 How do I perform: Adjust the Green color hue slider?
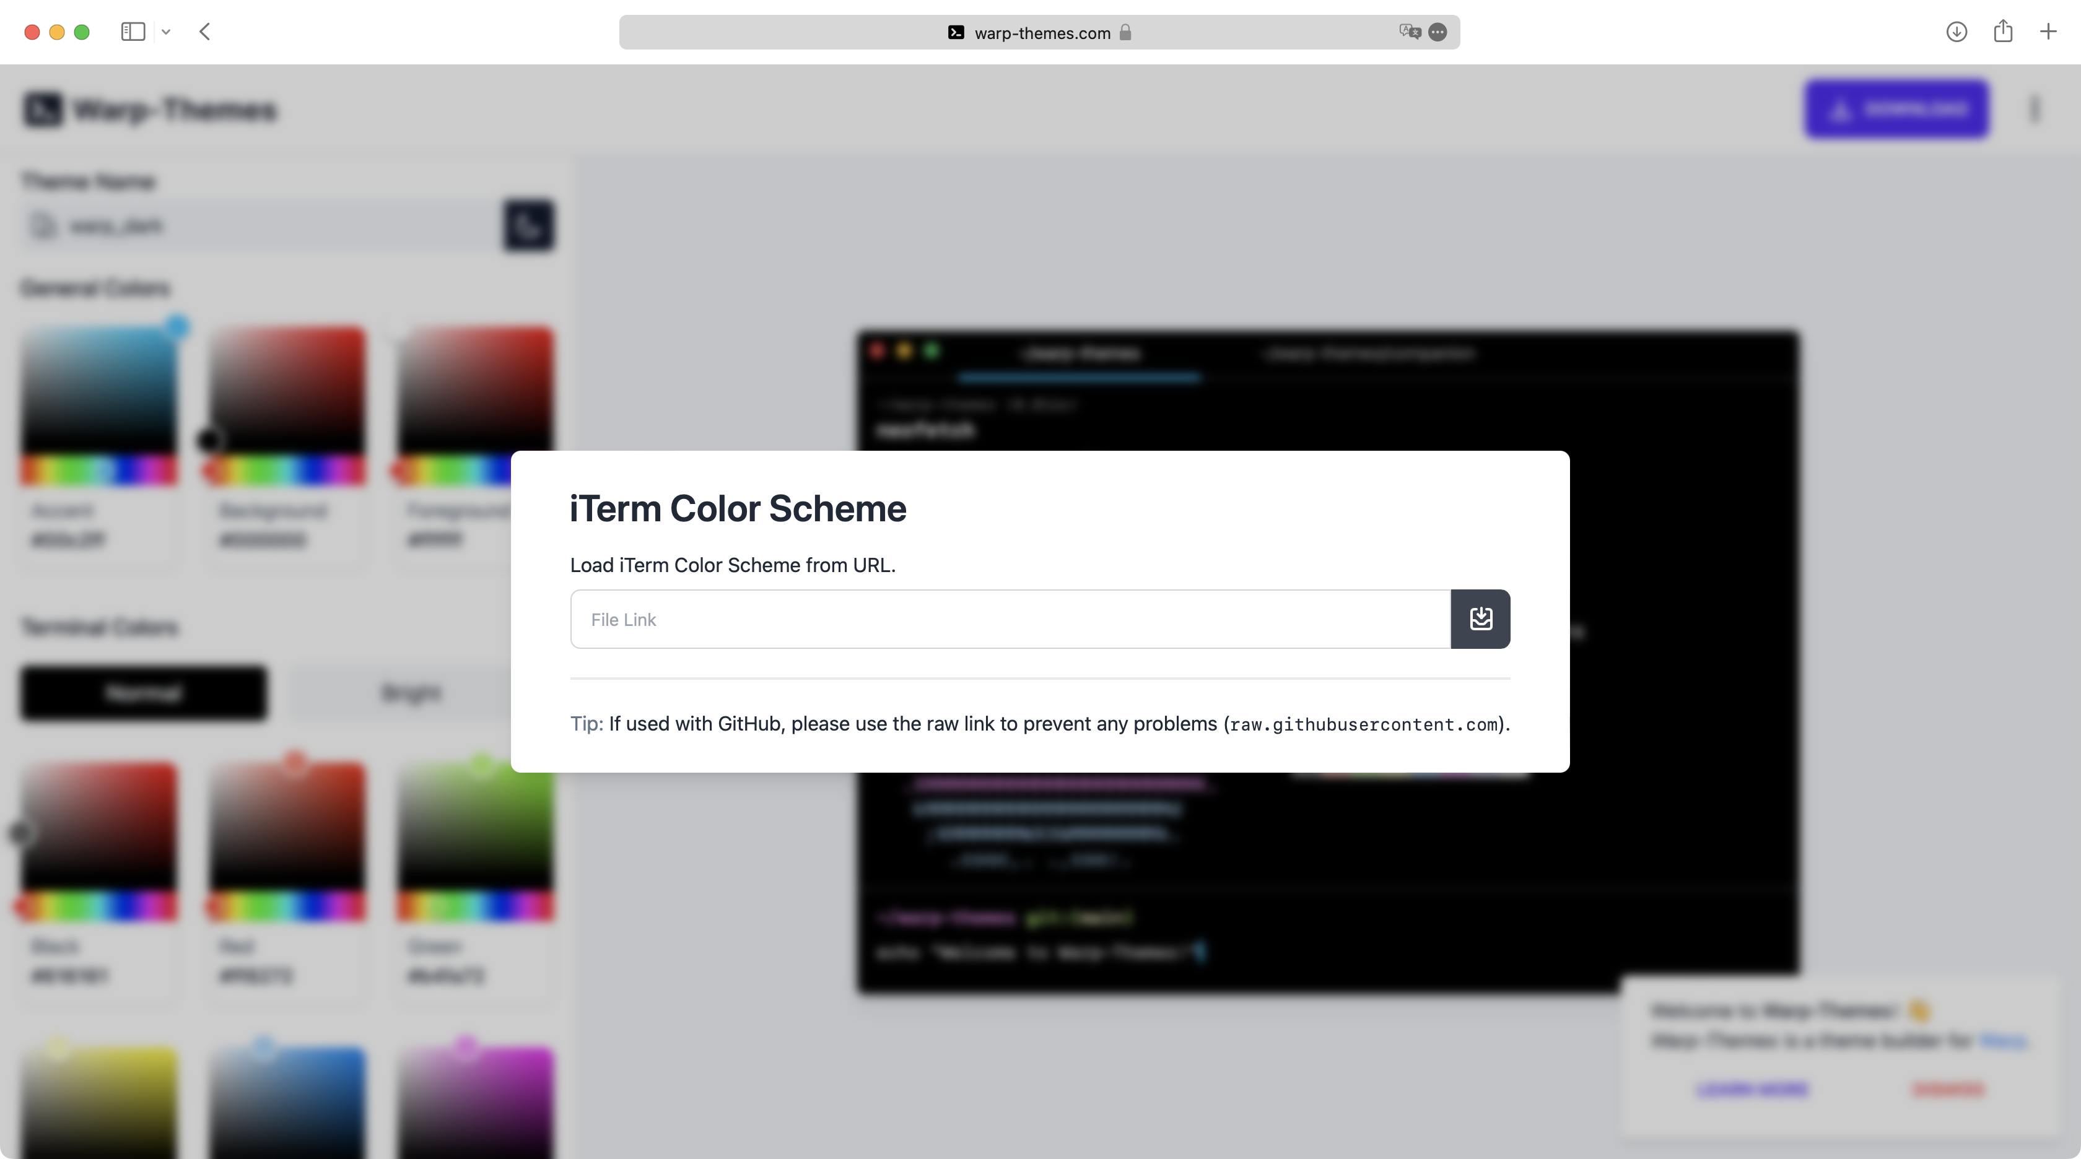click(475, 906)
